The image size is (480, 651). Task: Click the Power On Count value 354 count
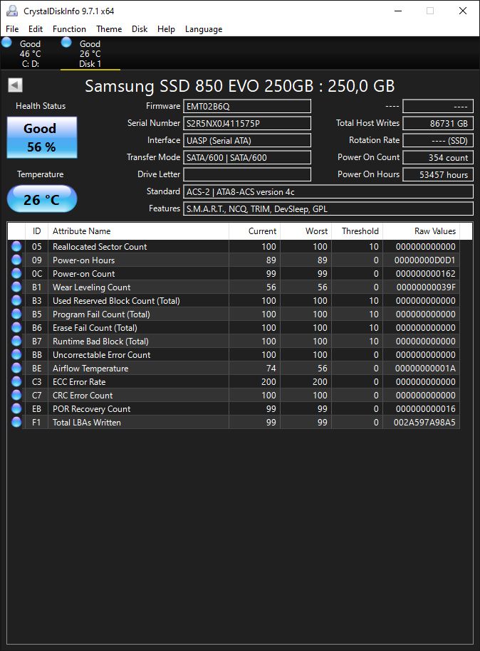point(438,157)
